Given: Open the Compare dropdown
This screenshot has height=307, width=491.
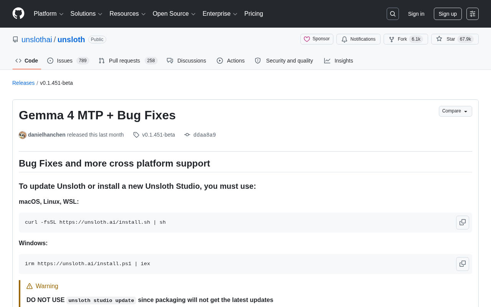Looking at the screenshot, I should [x=455, y=111].
